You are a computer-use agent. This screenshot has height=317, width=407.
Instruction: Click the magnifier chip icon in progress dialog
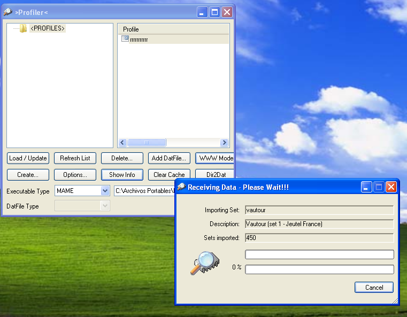pos(205,263)
